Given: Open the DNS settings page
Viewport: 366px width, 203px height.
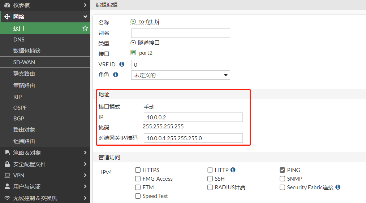Looking at the screenshot, I should click(19, 39).
